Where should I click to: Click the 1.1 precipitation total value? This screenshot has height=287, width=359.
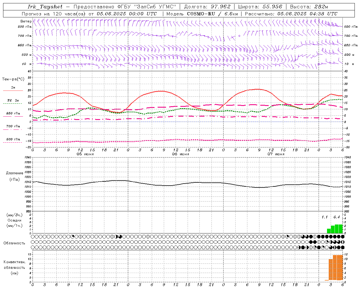coord(325,217)
